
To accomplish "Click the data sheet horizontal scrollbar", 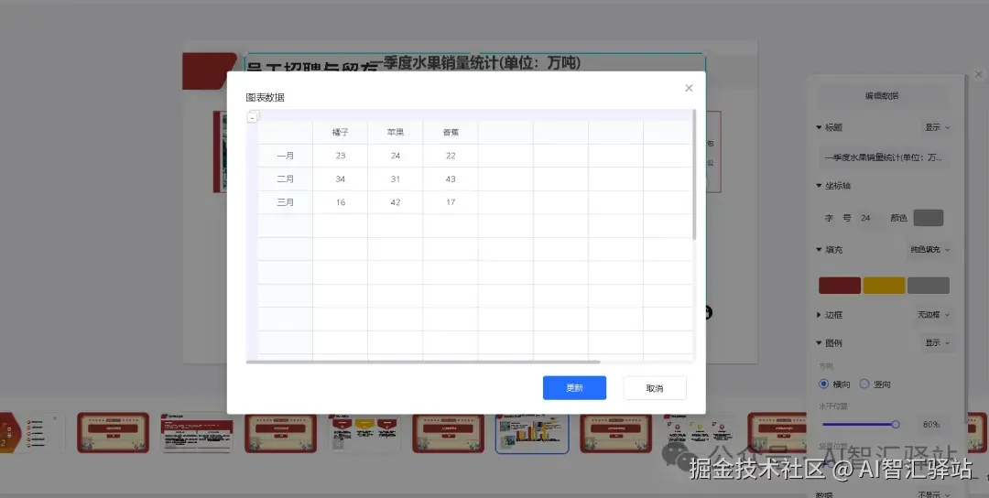I will click(x=423, y=362).
